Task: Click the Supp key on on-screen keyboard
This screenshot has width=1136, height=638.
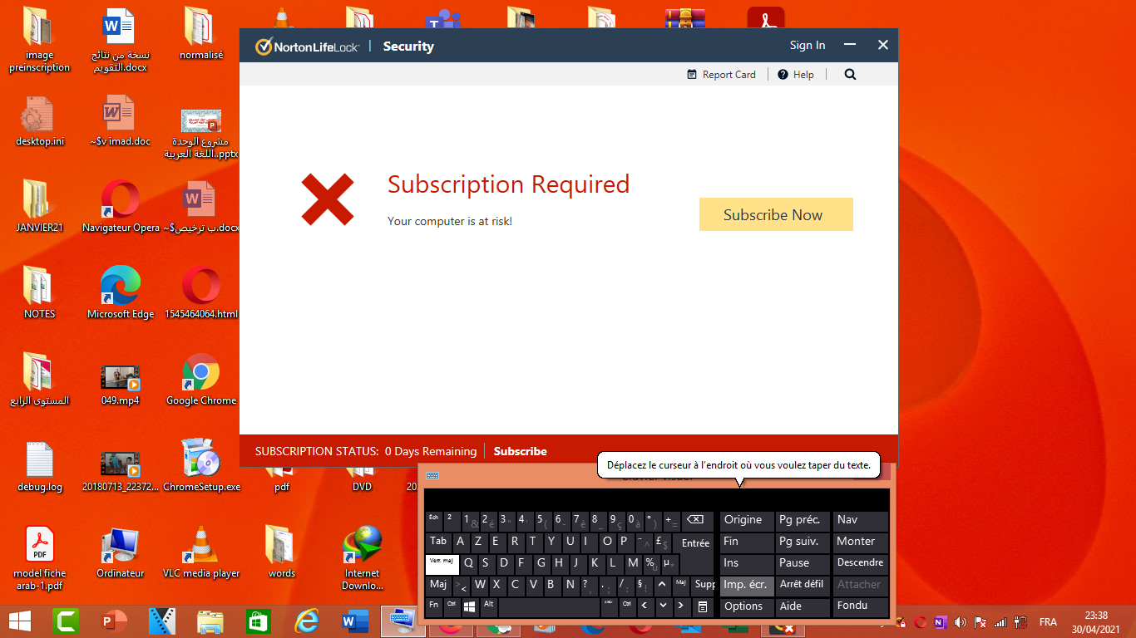Action: [704, 586]
